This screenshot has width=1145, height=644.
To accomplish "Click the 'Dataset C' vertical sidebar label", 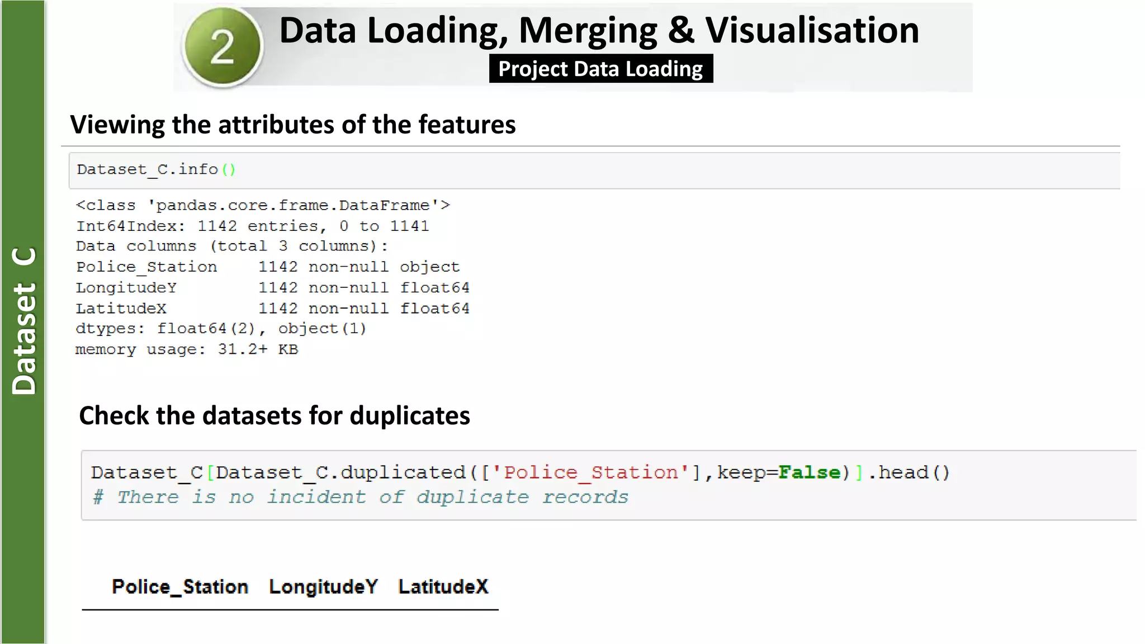I will click(23, 321).
